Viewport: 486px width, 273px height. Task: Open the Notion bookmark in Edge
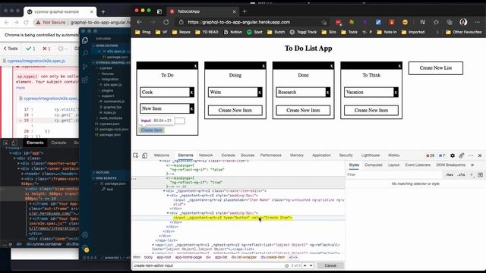[233, 32]
